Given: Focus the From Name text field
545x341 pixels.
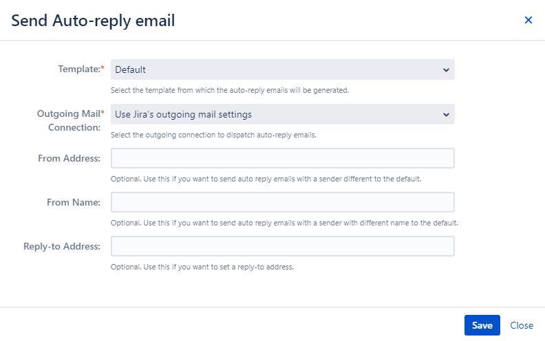Looking at the screenshot, I should pos(282,202).
